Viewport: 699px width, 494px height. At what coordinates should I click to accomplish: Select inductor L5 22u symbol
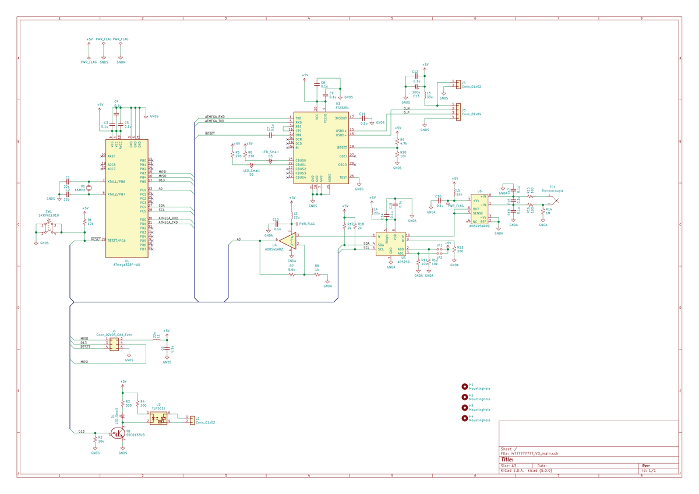[x=454, y=191]
